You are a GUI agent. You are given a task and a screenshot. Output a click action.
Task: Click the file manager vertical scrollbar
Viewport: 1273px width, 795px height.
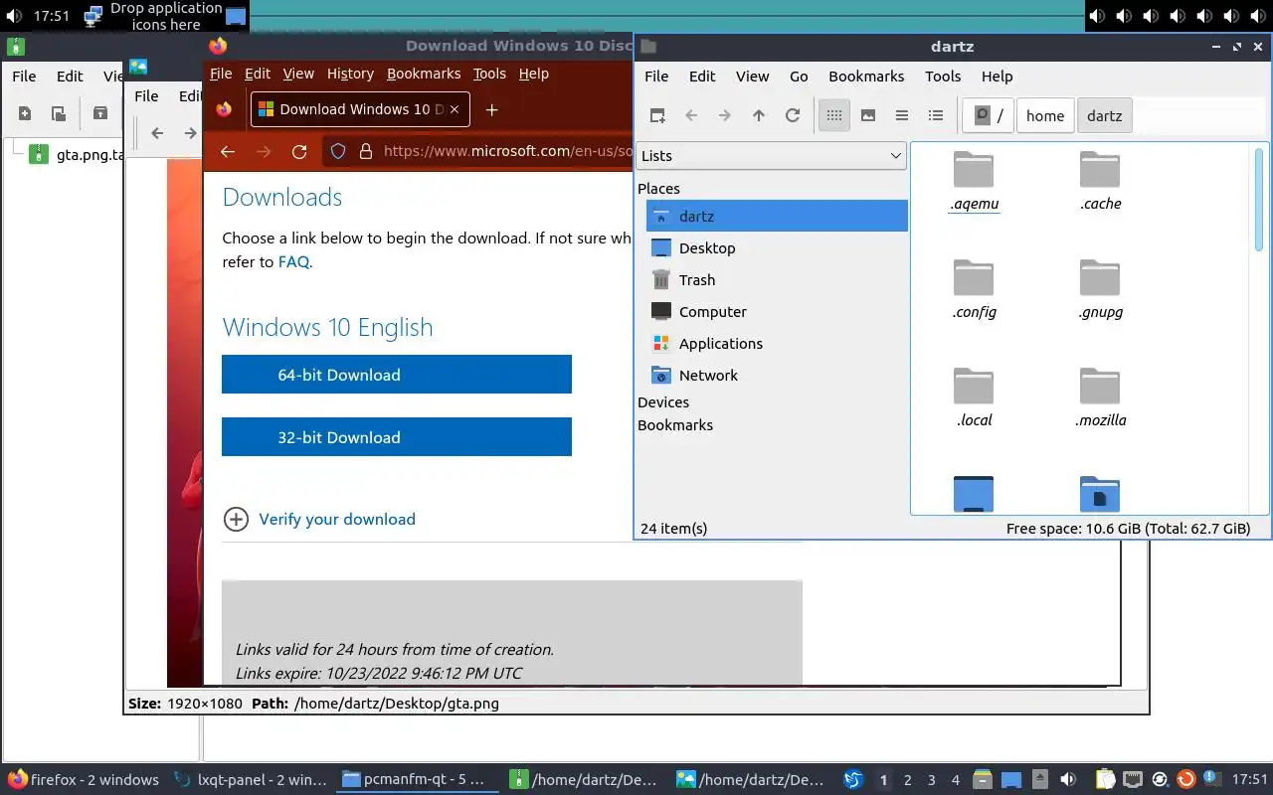(1259, 199)
